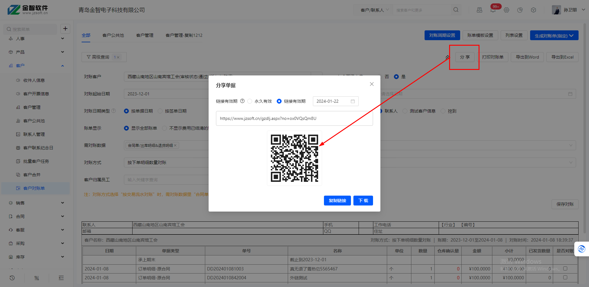The width and height of the screenshot is (589, 287).
Task: Open 收件人信息 in the sidebar
Action: pyautogui.click(x=34, y=80)
